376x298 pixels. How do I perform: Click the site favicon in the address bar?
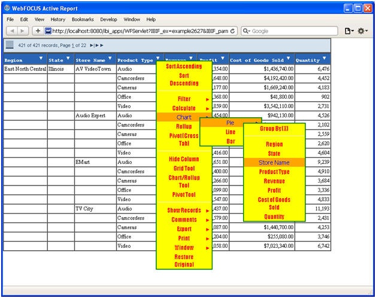coord(48,31)
